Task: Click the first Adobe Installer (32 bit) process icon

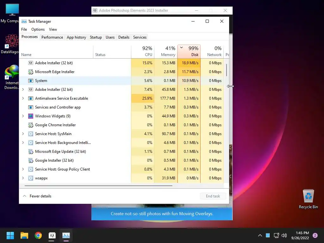Action: pyautogui.click(x=31, y=63)
